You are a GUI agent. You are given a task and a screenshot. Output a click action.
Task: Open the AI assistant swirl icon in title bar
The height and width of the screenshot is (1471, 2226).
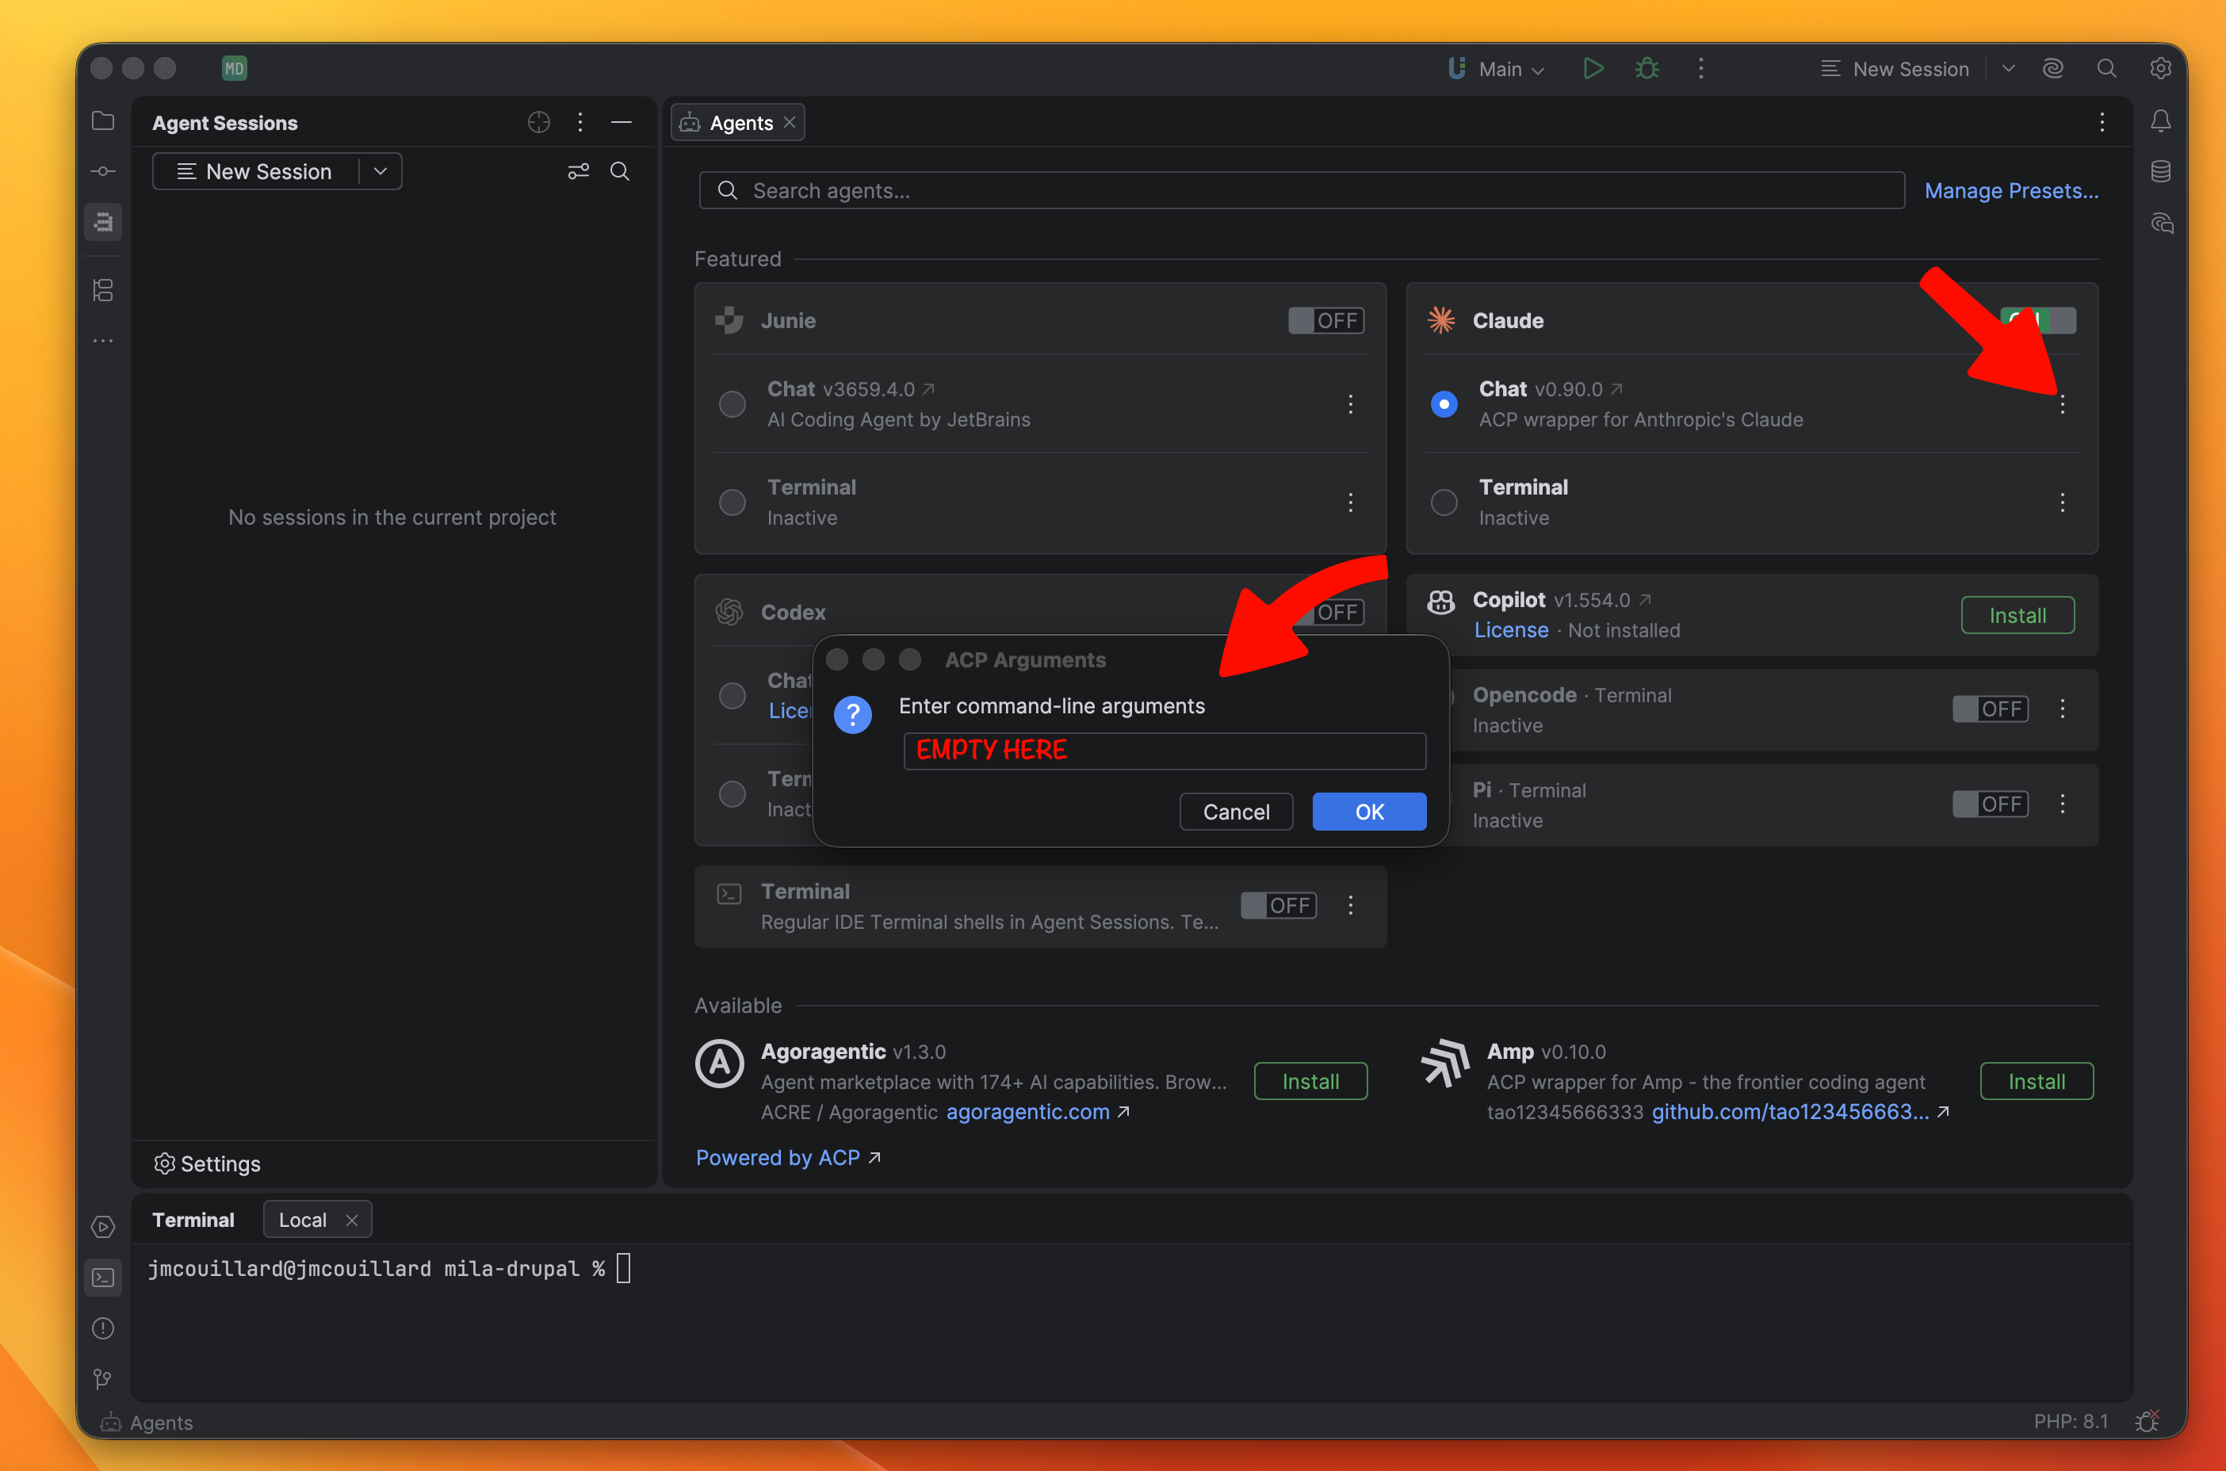coord(2052,68)
